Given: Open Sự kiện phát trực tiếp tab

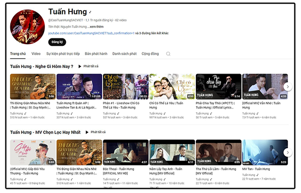Looking at the screenshot, I should point(63,54).
